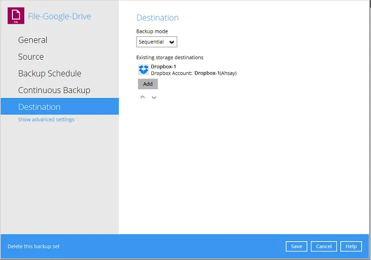Move destination down with down arrow
The width and height of the screenshot is (371, 260).
coord(154,97)
